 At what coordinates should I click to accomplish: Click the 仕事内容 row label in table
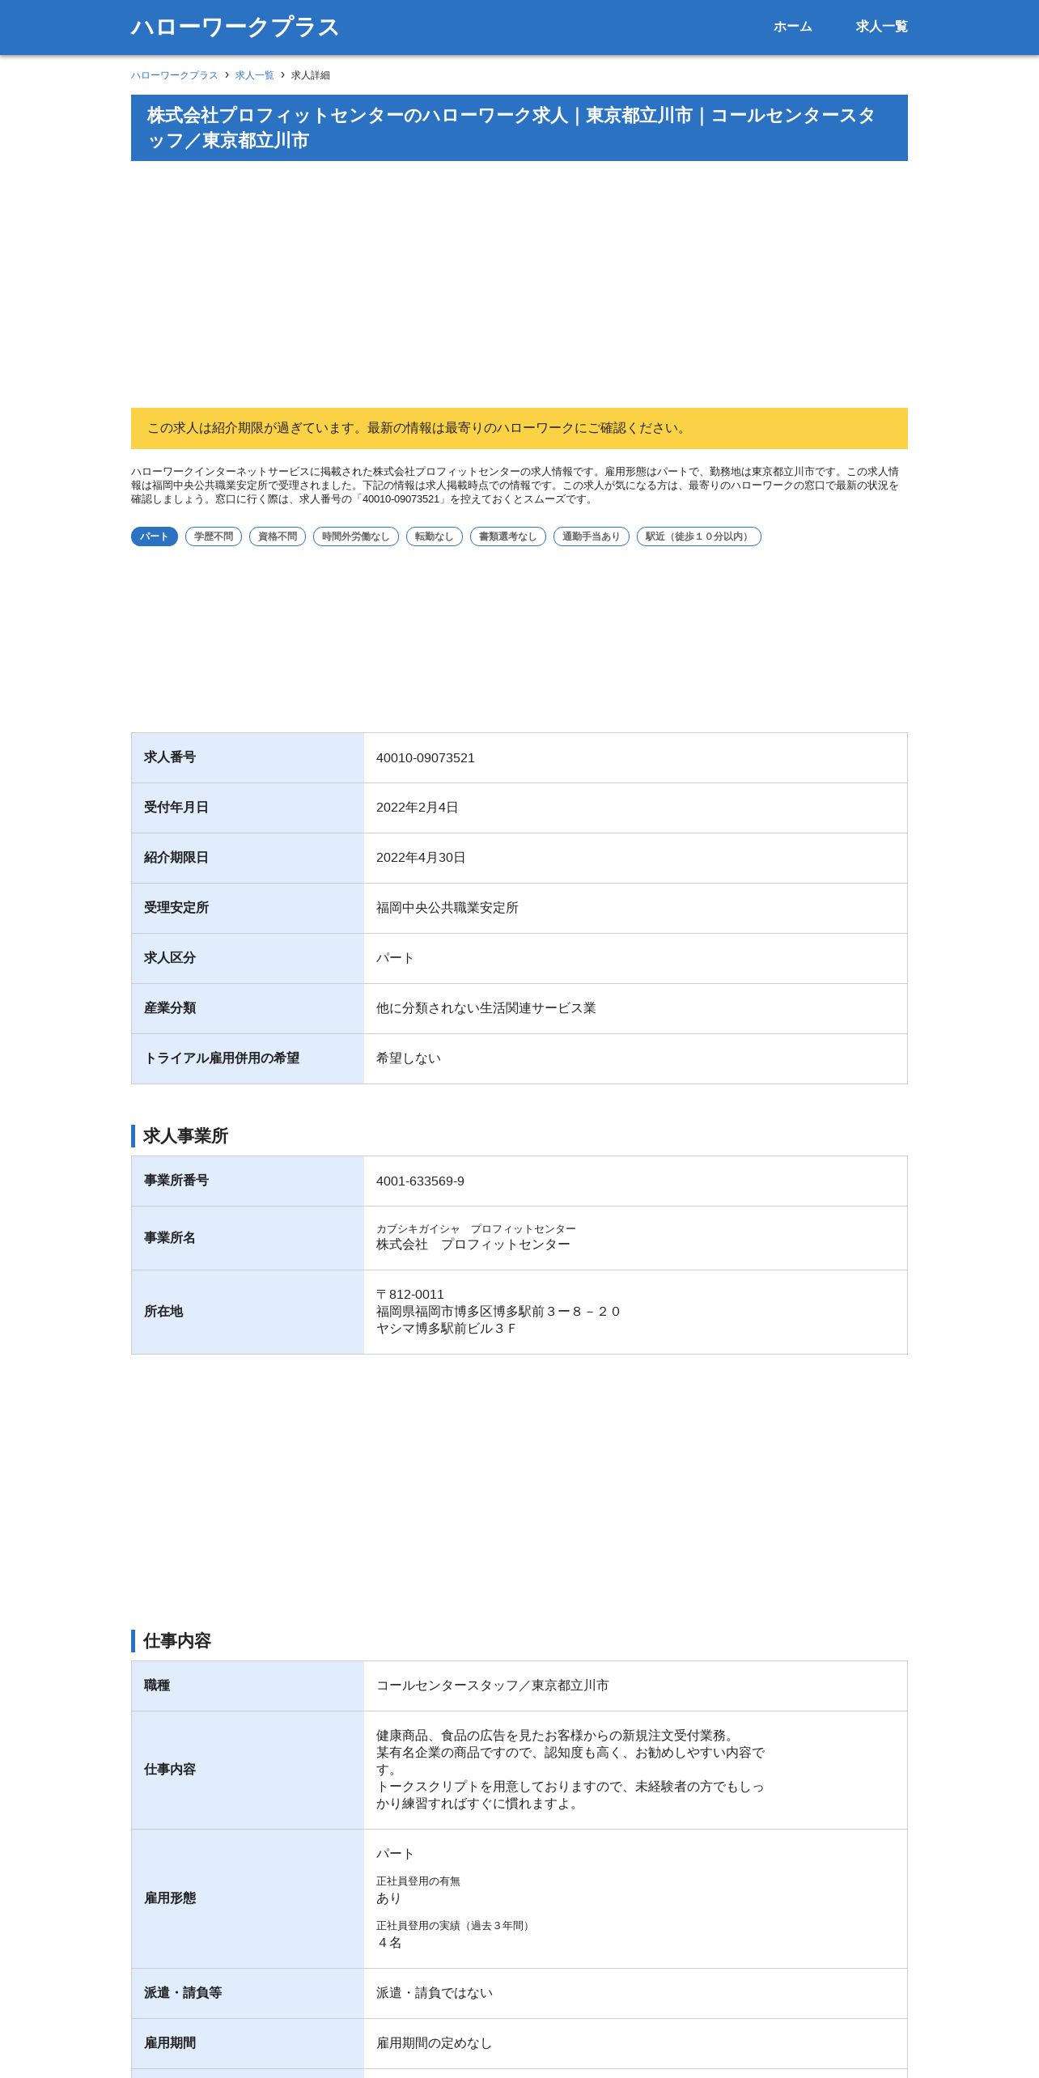point(170,1770)
